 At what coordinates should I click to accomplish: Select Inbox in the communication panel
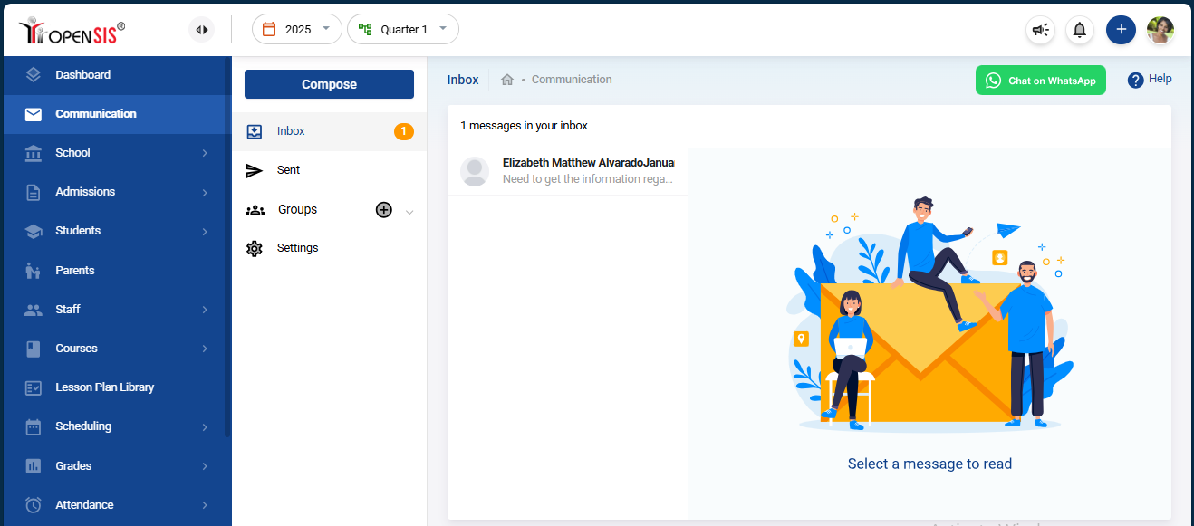pos(290,130)
